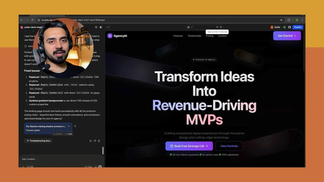Bookmark this page with the star icon
This screenshot has width=324, height=182.
tap(281, 20)
